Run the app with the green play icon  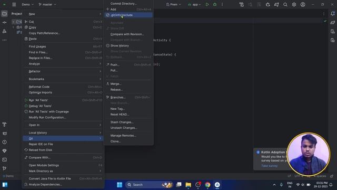click(x=207, y=4)
